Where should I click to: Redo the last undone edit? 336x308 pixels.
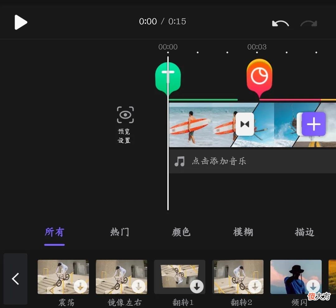click(x=309, y=23)
